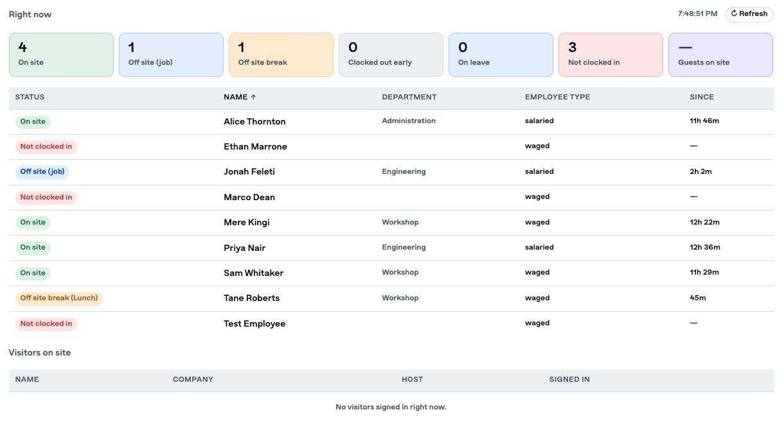The image size is (784, 428).
Task: Click the 12h 36m since value
Action: [705, 247]
